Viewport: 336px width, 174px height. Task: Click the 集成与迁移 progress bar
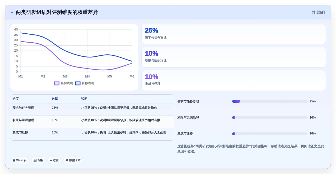pos(270,134)
